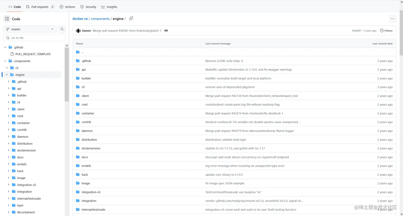Click the folder icon of the api row
This screenshot has height=216, width=403.
coord(78,70)
